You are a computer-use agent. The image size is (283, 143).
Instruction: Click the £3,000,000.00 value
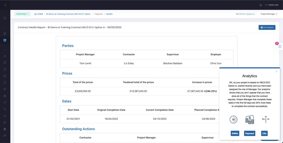click(x=83, y=91)
